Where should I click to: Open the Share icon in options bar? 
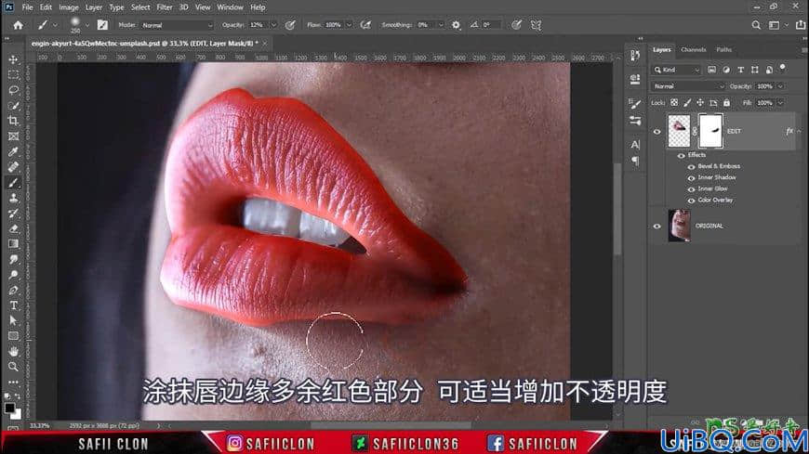click(801, 25)
